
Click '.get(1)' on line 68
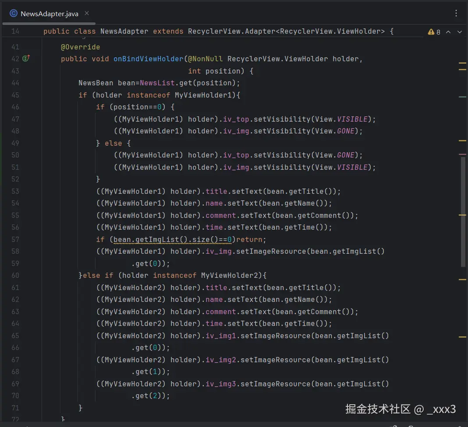pos(146,372)
